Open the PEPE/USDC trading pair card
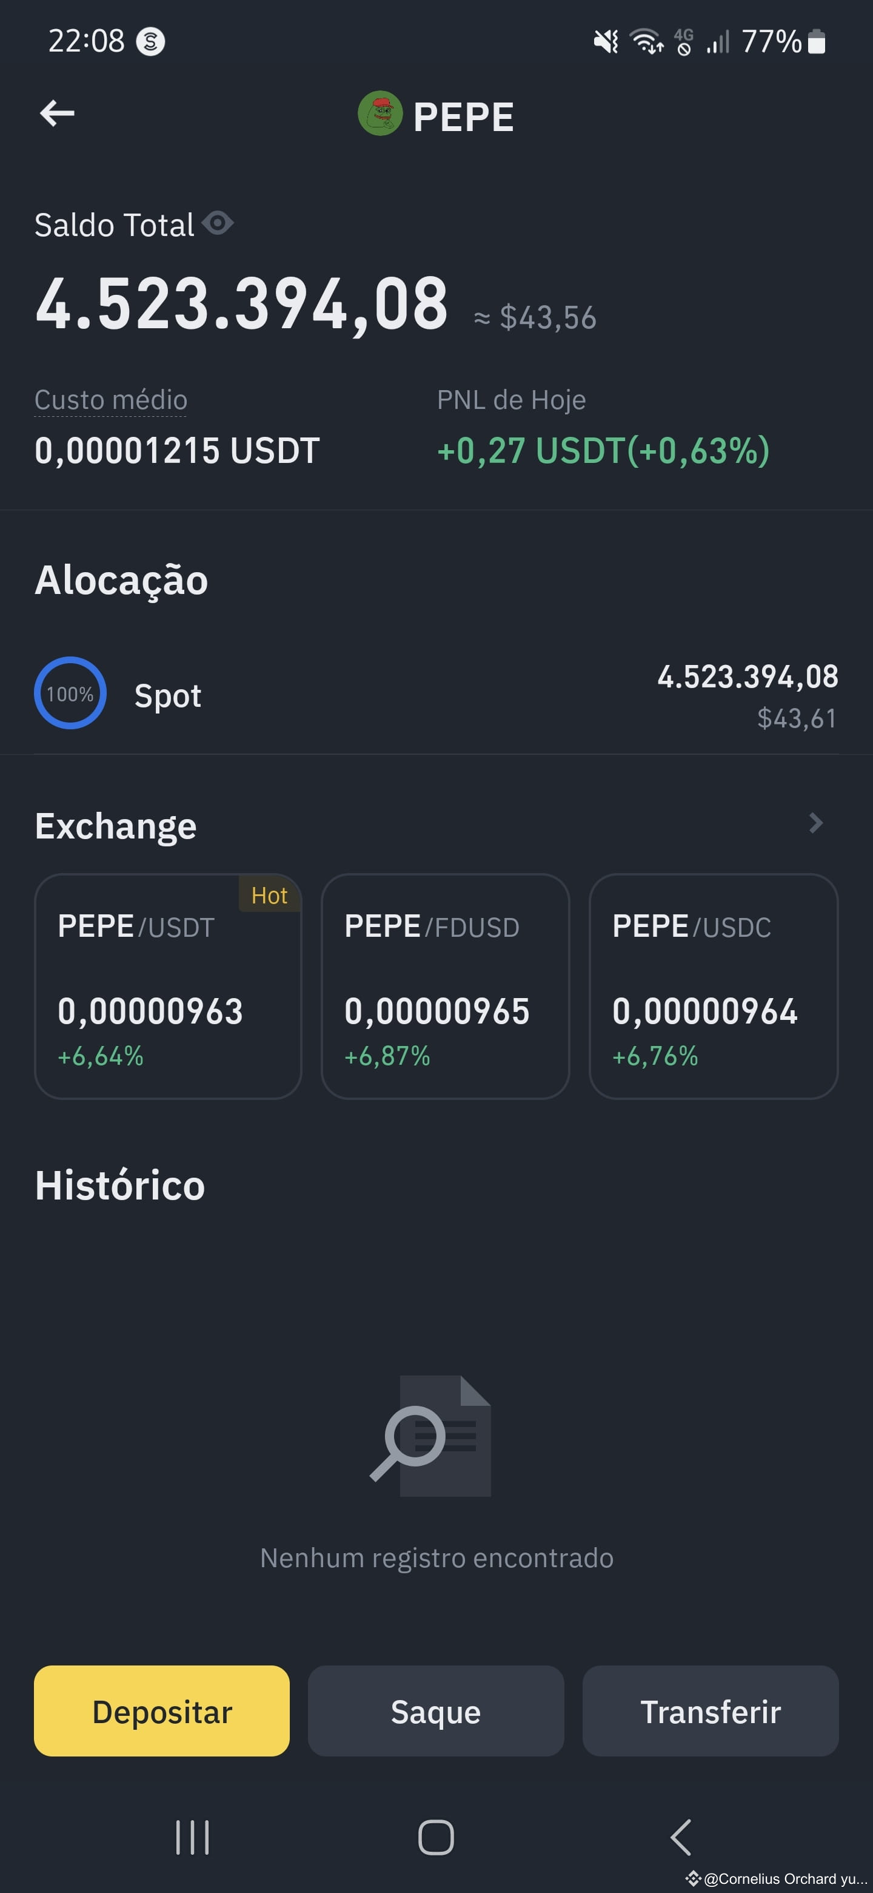873x1893 pixels. [x=713, y=986]
